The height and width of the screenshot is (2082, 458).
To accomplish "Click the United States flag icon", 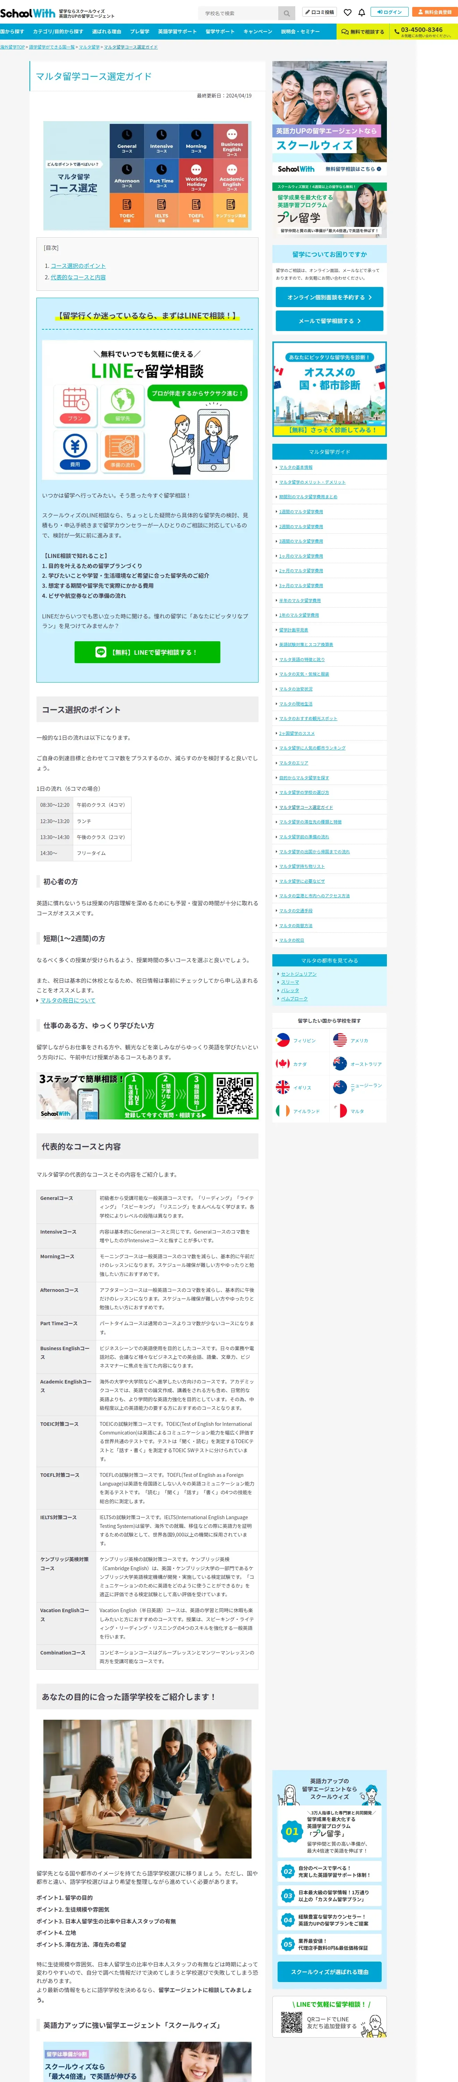I will 340,1040.
